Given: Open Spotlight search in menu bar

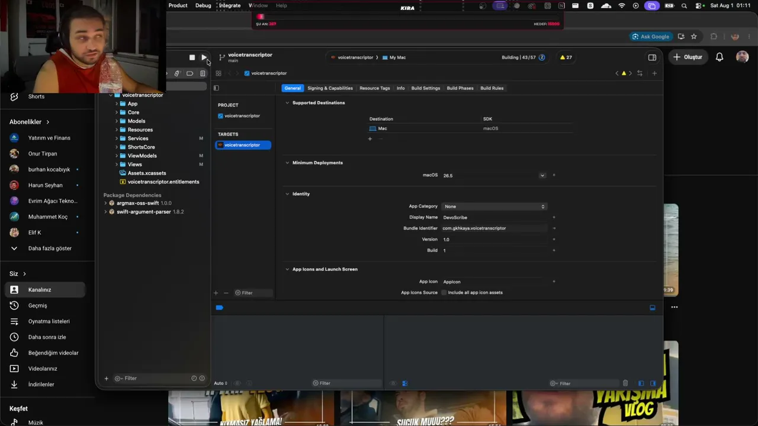Looking at the screenshot, I should click(684, 6).
